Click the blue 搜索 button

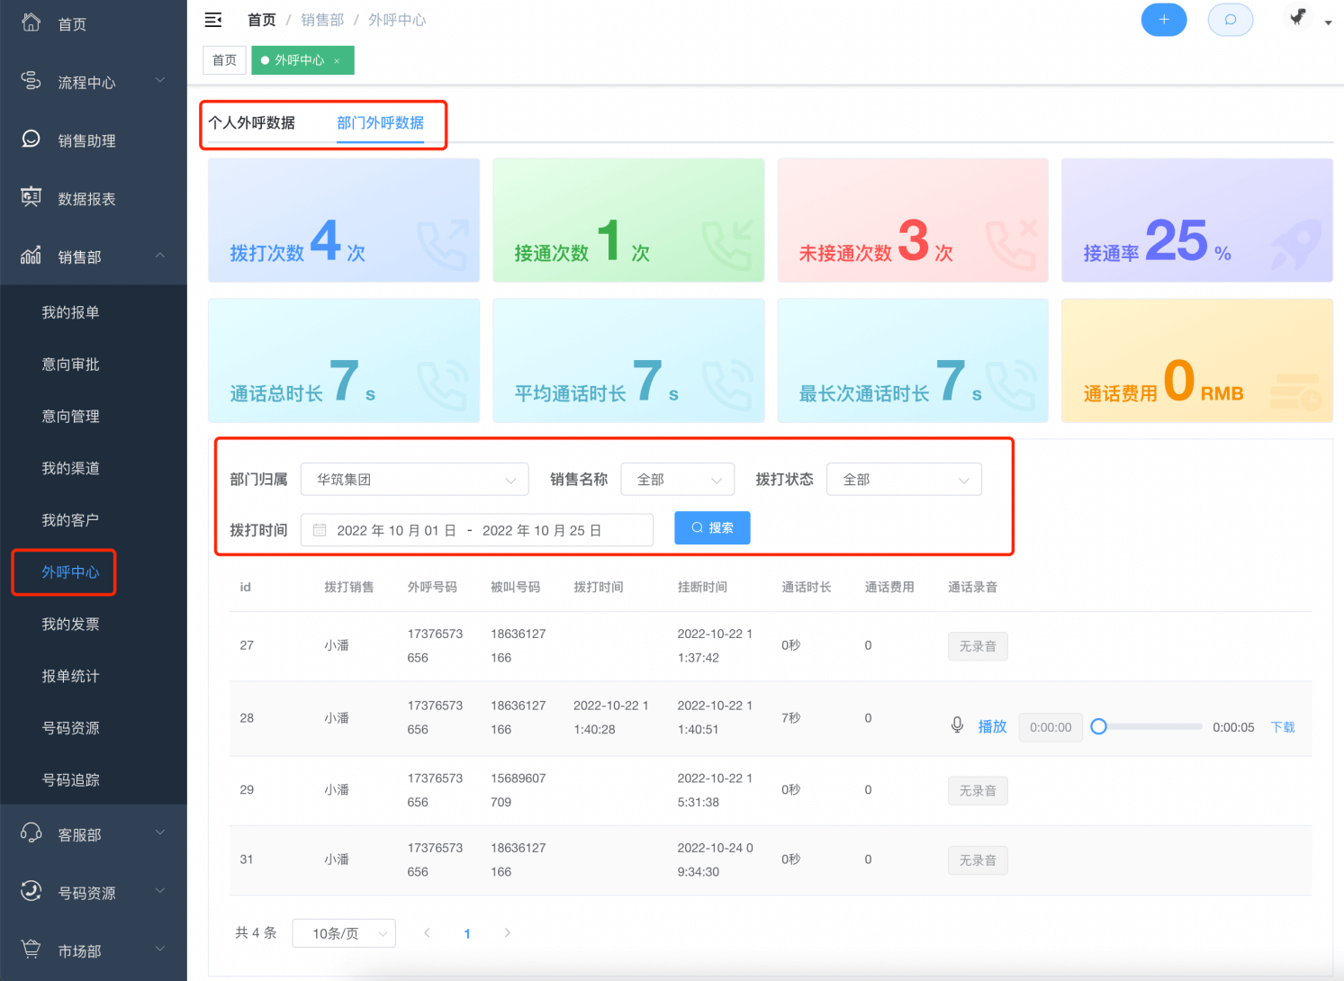[712, 528]
